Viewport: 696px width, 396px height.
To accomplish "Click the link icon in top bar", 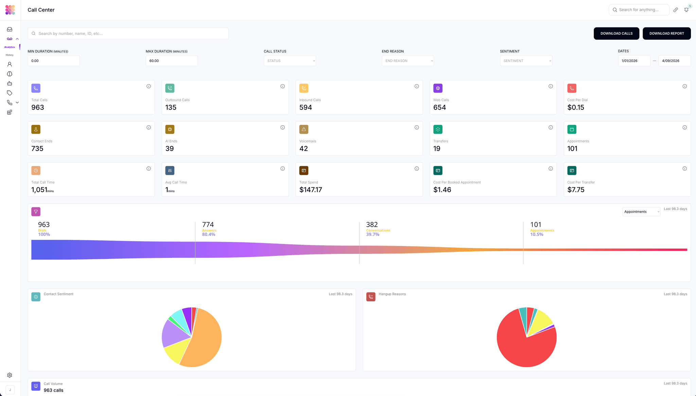I will tap(676, 10).
